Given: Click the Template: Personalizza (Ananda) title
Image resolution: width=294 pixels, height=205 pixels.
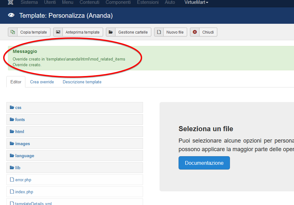Looking at the screenshot, I should (66, 16).
